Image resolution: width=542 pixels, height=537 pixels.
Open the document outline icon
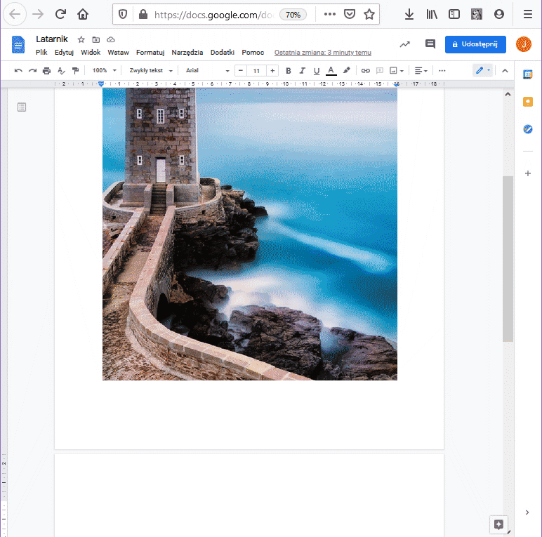click(x=22, y=107)
